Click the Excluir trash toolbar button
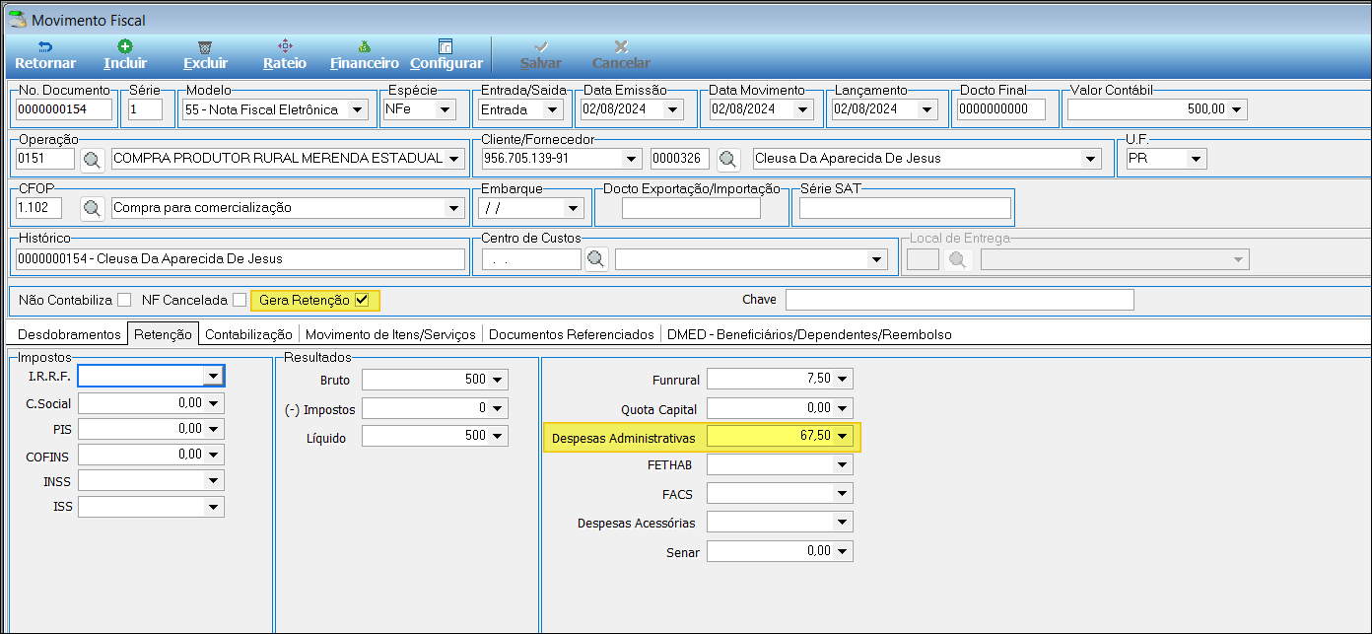This screenshot has height=634, width=1372. [x=205, y=55]
